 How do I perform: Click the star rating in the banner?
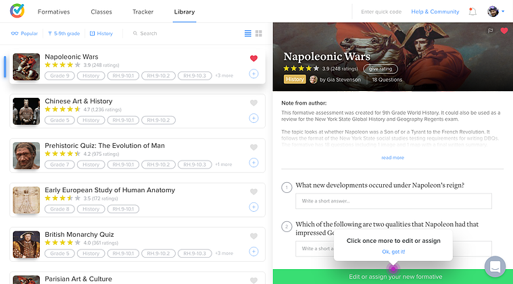point(301,69)
